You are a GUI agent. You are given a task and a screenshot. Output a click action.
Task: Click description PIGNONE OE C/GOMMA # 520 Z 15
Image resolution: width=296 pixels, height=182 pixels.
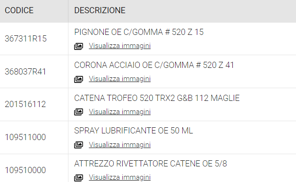point(139,32)
